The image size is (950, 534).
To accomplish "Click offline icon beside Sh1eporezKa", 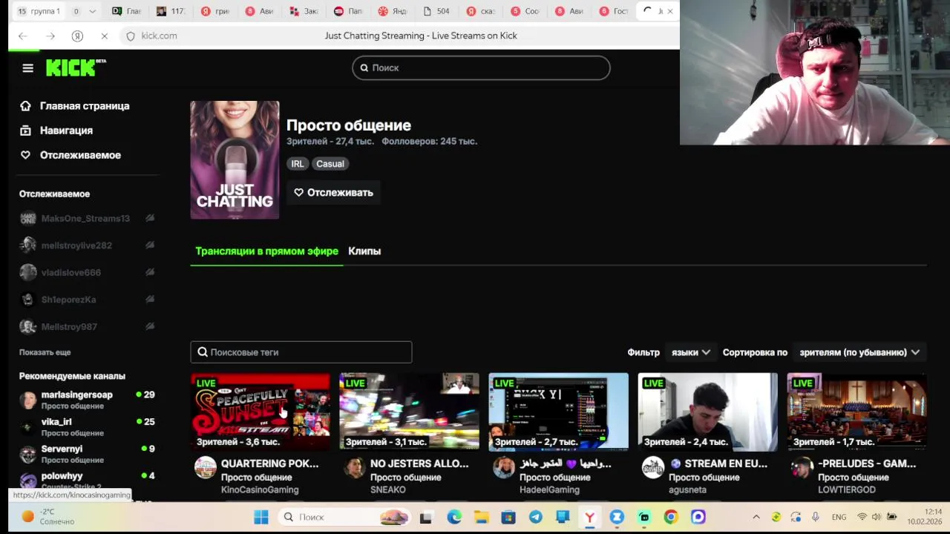I will click(x=150, y=300).
